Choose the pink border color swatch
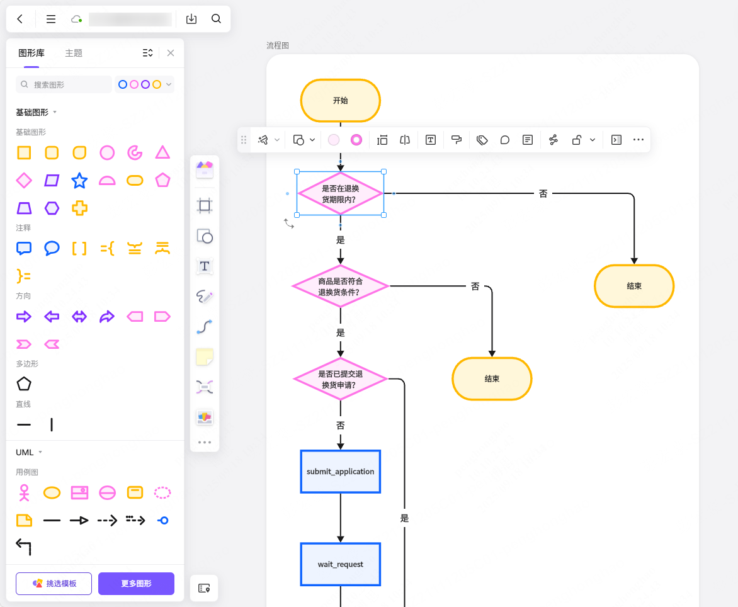738x607 pixels. tap(356, 140)
